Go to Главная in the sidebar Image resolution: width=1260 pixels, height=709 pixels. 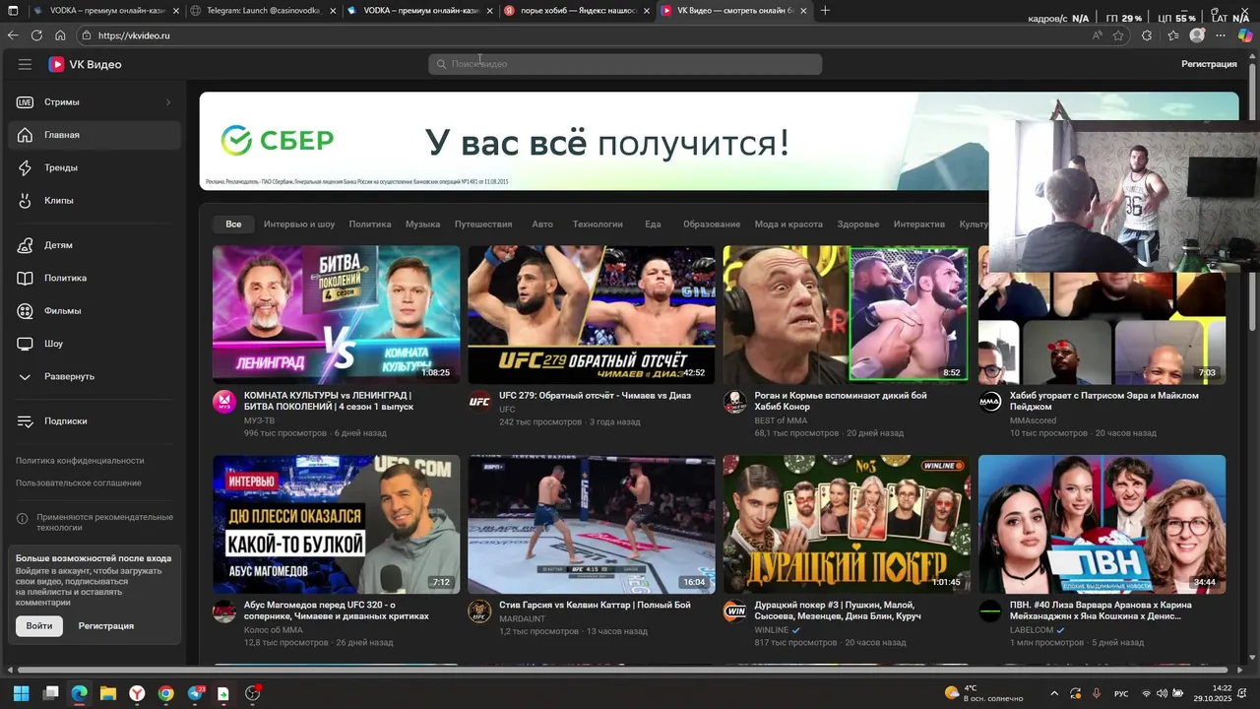click(94, 135)
